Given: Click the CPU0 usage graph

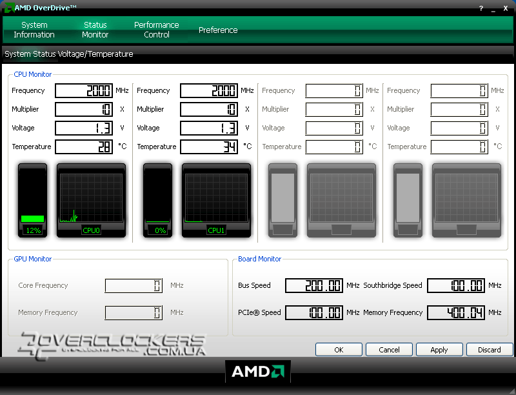Looking at the screenshot, I should pyautogui.click(x=91, y=198).
